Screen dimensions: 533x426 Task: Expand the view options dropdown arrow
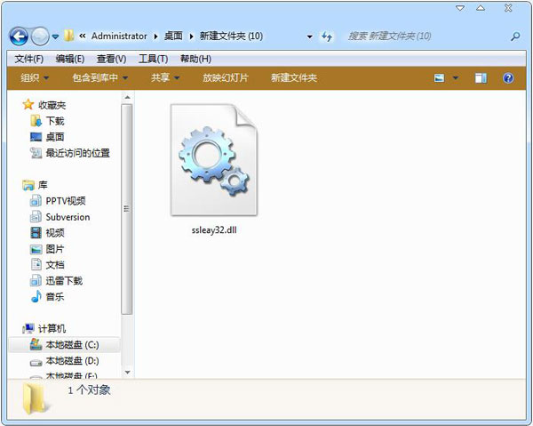456,78
